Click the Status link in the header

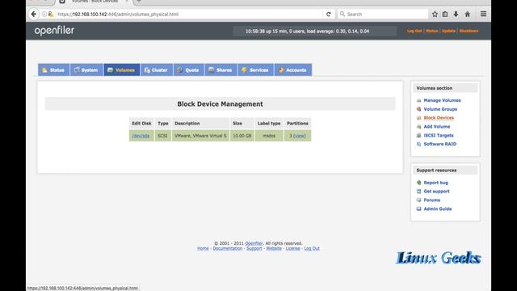coord(432,31)
